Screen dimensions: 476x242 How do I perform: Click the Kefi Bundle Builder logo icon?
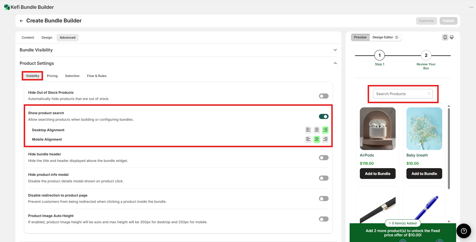[7, 7]
